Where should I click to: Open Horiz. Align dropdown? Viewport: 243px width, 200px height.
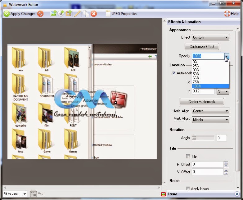coord(210,111)
